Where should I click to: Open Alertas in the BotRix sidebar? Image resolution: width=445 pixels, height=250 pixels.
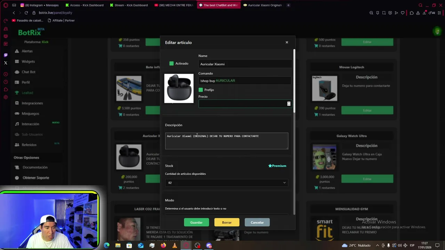27,51
